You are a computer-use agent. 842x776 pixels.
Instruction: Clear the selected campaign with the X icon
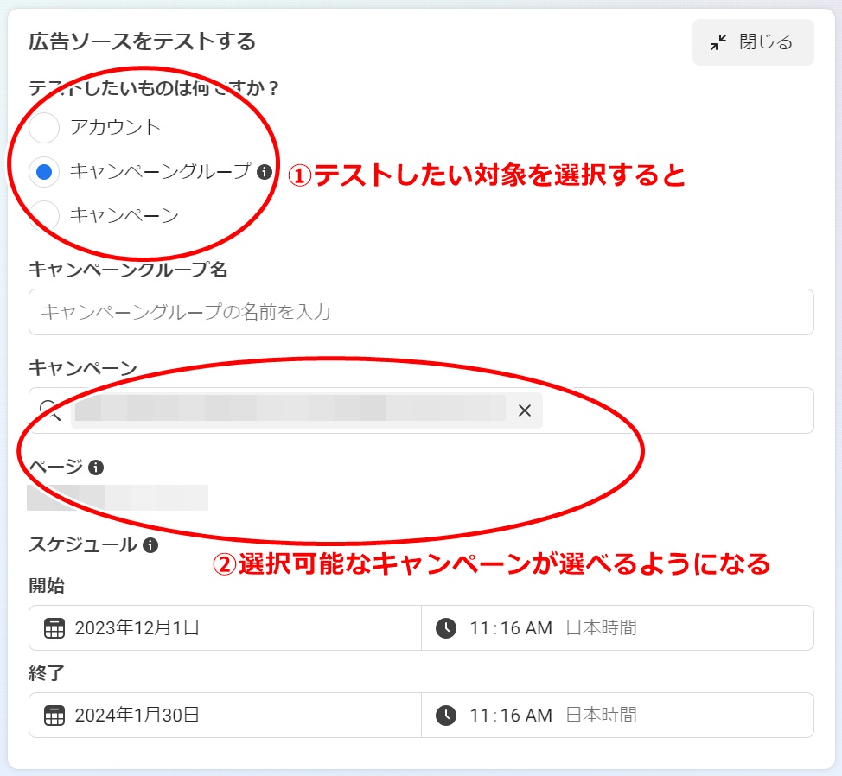point(525,410)
